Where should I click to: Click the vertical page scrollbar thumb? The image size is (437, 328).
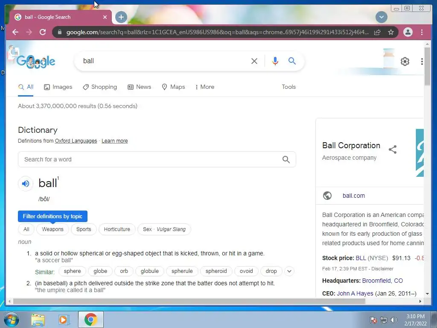pyautogui.click(x=427, y=66)
